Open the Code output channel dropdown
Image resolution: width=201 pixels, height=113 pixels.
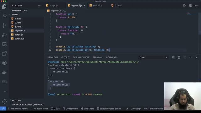[153, 57]
